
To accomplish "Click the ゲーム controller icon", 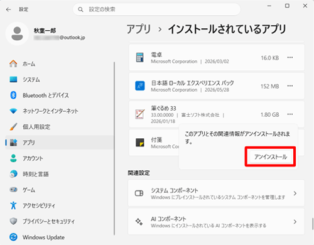I will [13, 190].
